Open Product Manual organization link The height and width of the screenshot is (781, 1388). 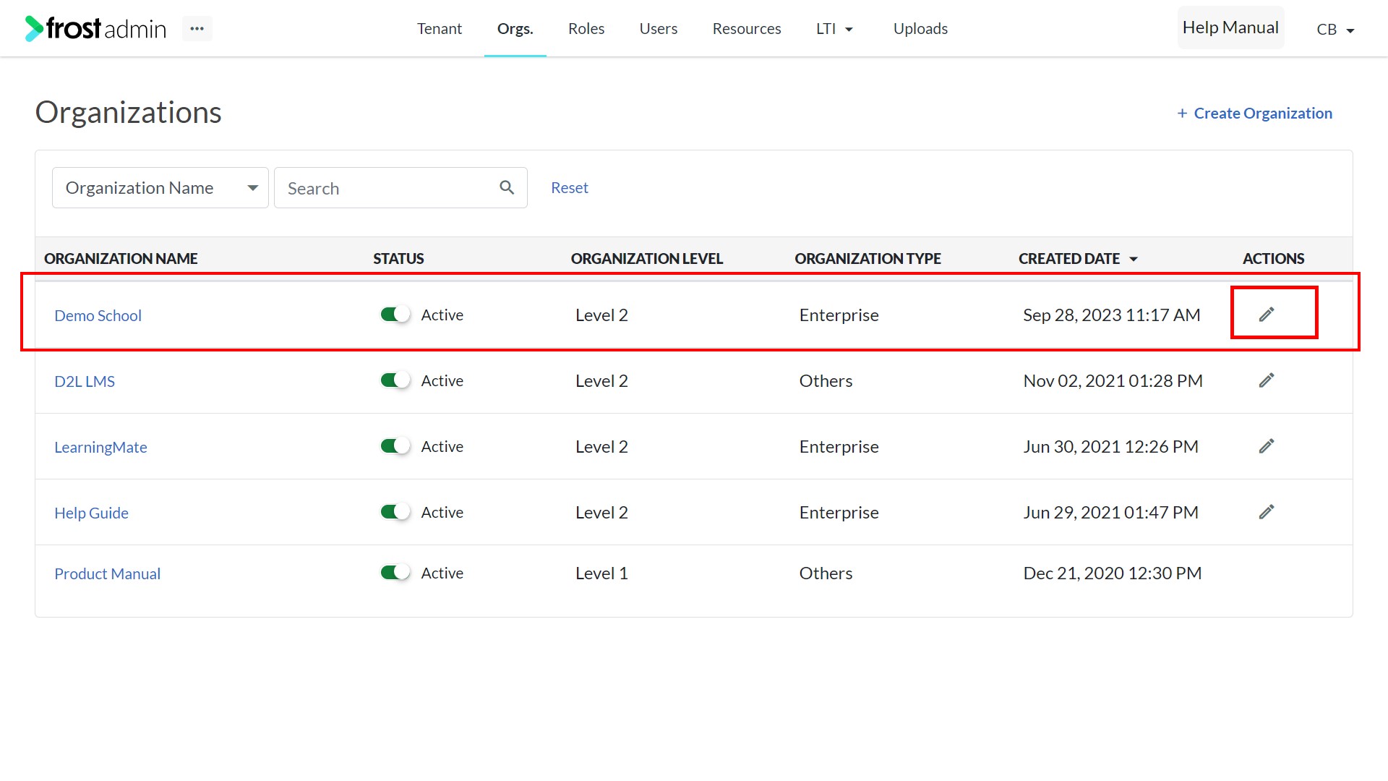107,573
